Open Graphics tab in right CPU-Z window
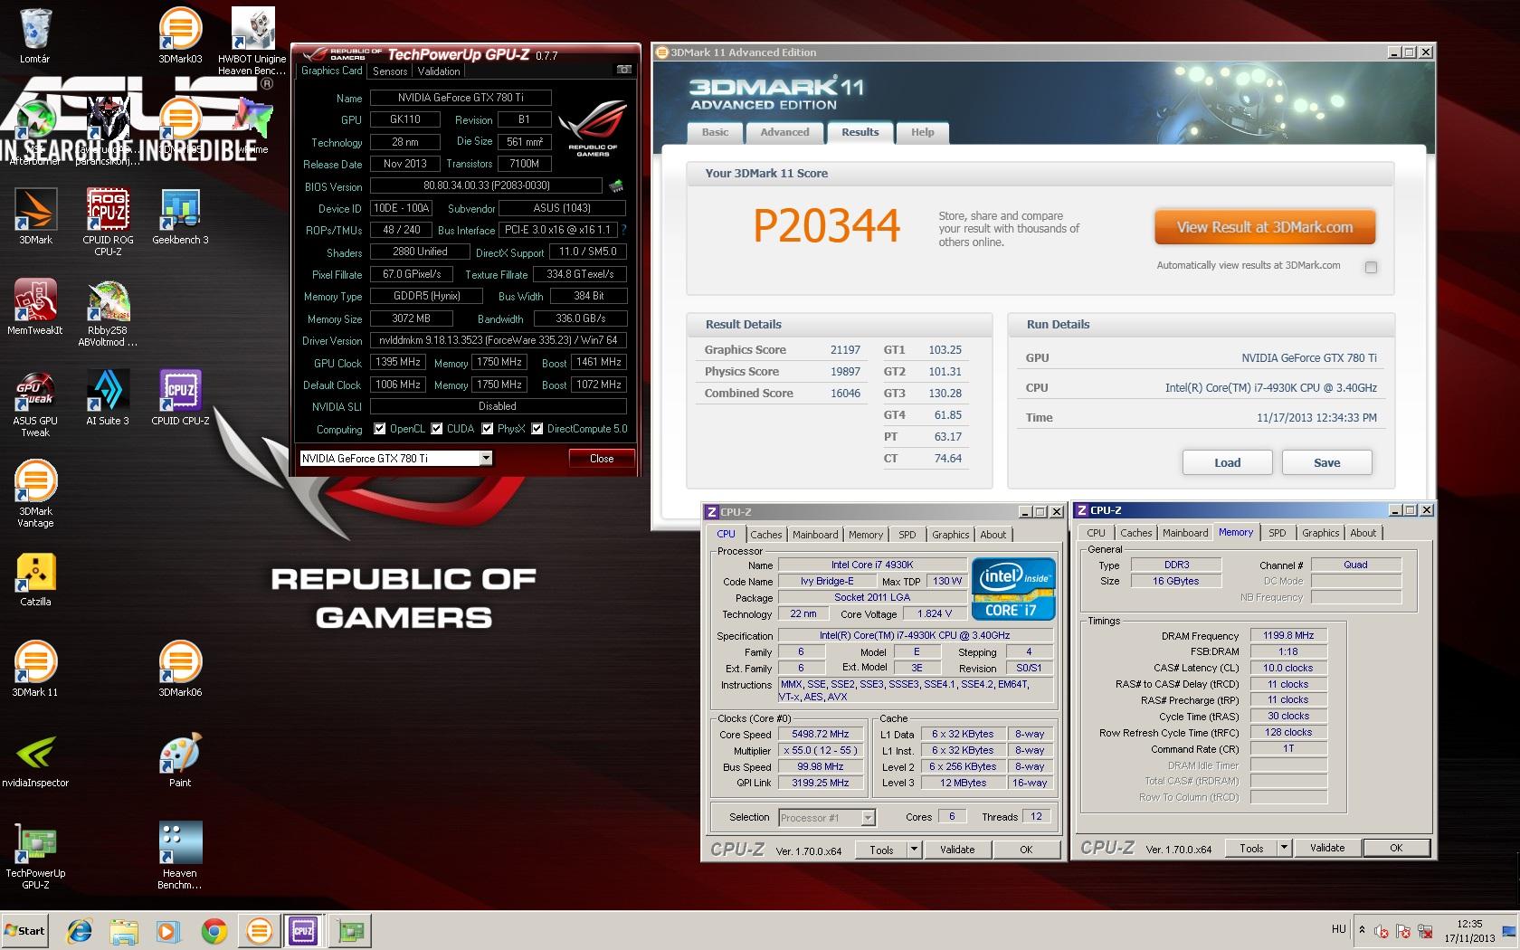Image resolution: width=1520 pixels, height=950 pixels. [1320, 533]
